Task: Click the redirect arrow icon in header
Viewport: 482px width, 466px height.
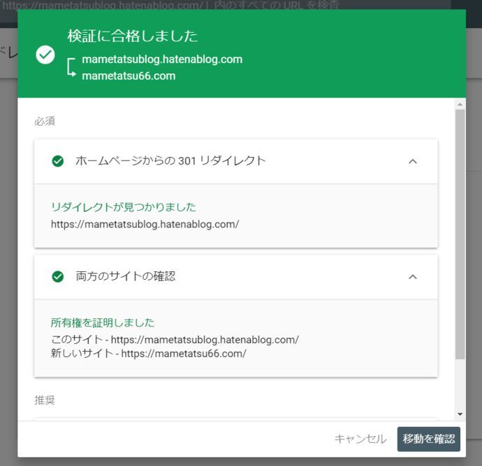Action: point(71,67)
